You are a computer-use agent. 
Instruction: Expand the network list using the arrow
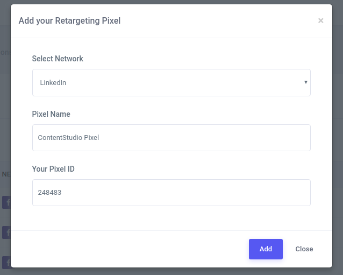click(305, 82)
